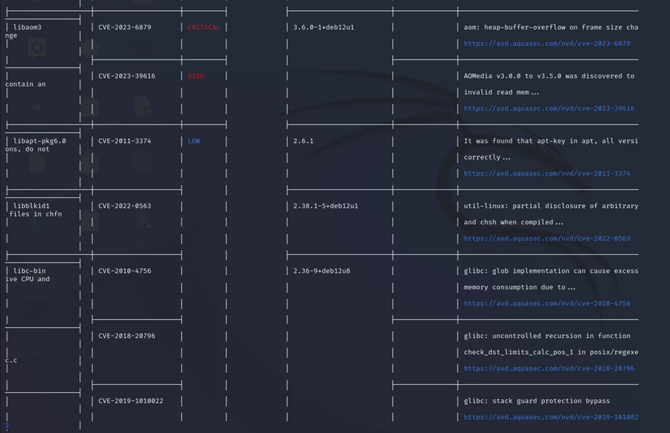Click the blue LOW severity label
Screen dimensions: 670x433
click(194, 141)
